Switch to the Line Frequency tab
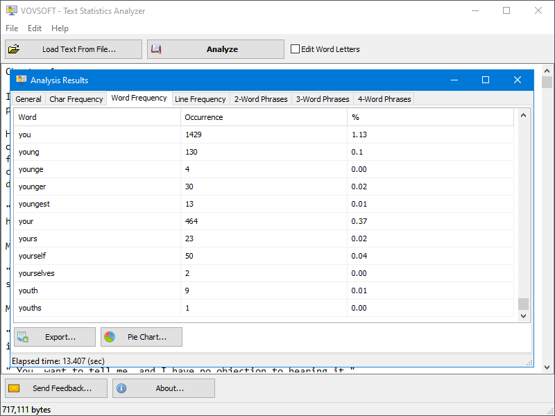The width and height of the screenshot is (555, 416). [x=200, y=99]
